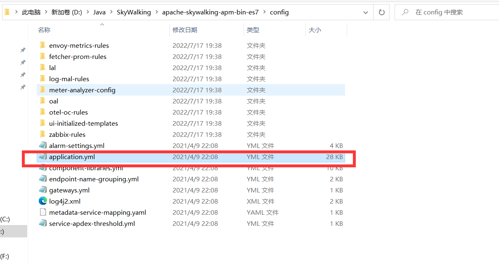499x265 pixels.
Task: Select the meter-analyzer-config folder
Action: coord(82,90)
